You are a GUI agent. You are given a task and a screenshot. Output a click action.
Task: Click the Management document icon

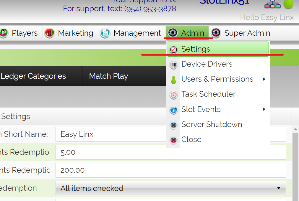pyautogui.click(x=105, y=33)
